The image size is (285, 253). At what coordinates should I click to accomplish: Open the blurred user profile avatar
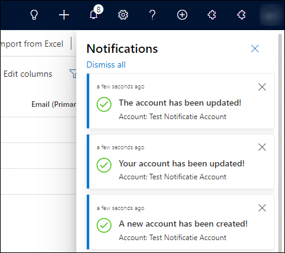270,15
